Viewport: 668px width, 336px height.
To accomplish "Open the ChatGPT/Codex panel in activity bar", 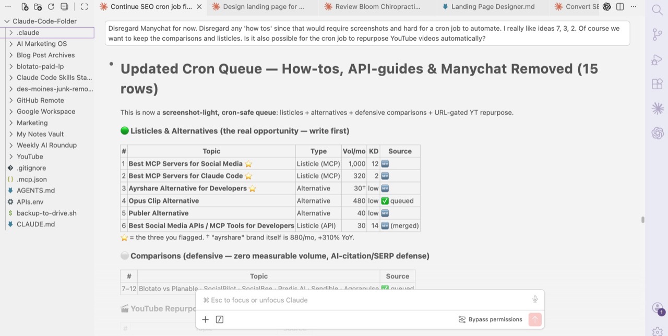I will [658, 133].
